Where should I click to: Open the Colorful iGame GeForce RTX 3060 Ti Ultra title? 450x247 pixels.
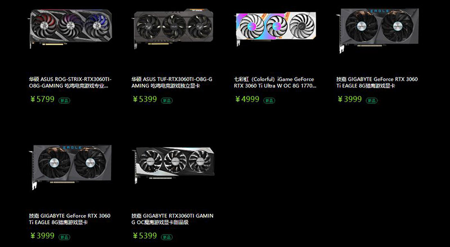275,83
